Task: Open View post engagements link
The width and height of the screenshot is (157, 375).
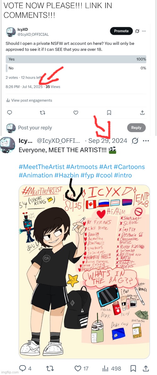Action: [x=29, y=100]
